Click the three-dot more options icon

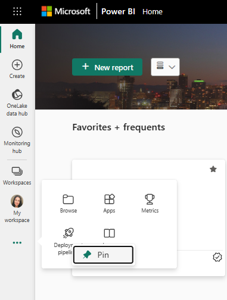(17, 242)
